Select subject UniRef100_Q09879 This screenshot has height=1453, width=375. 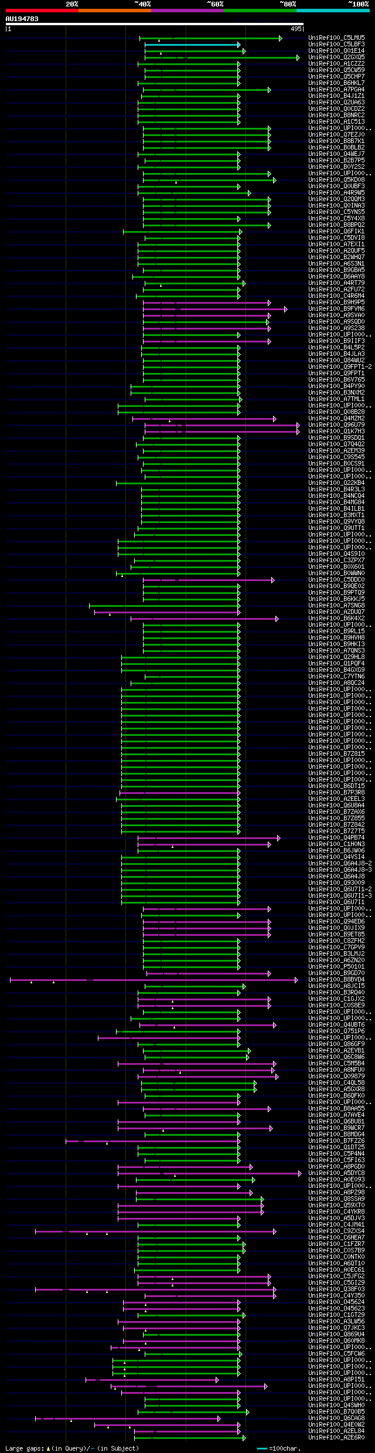336,1077
